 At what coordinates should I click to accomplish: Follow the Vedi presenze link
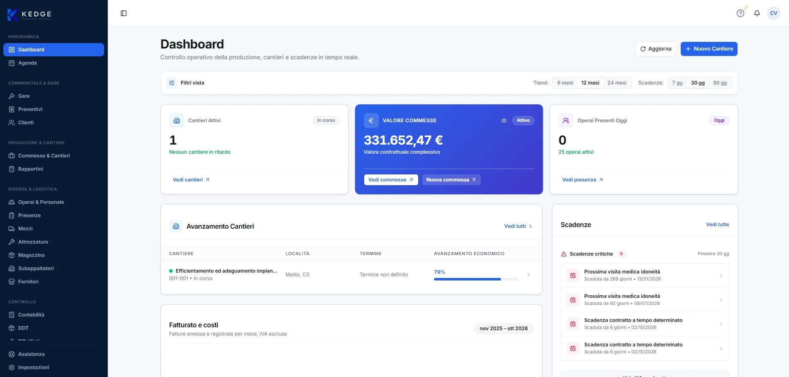coord(583,180)
